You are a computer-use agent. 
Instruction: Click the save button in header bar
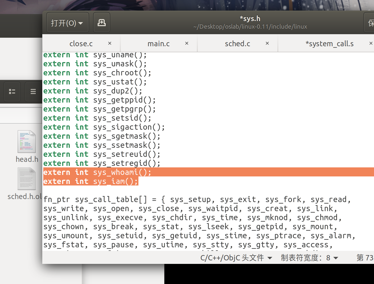[x=370, y=23]
